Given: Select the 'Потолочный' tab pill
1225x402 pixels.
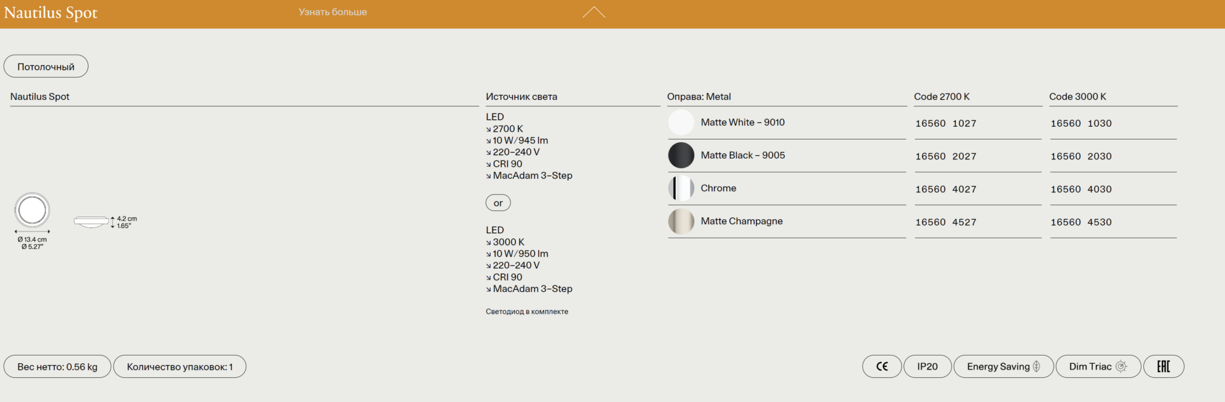Looking at the screenshot, I should (x=46, y=66).
